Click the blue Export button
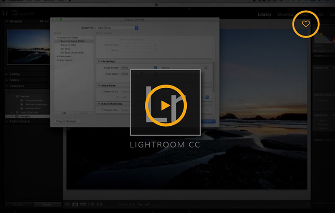Screen dimensions: 335x213 [208, 121]
